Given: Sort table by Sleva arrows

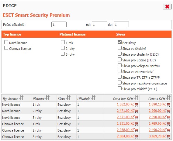Looking at the screenshot, I should 68,98.
